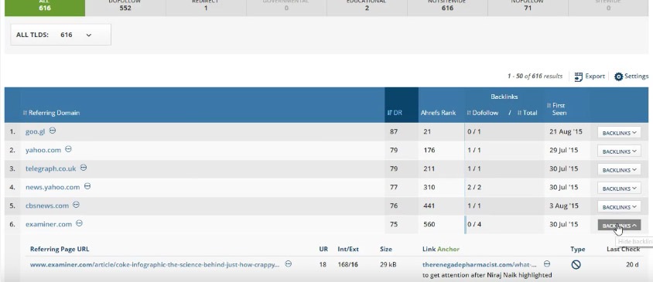Click the UR value 18

tap(323, 264)
